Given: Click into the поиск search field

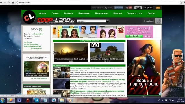Looking at the screenshot, I should 92,21.
